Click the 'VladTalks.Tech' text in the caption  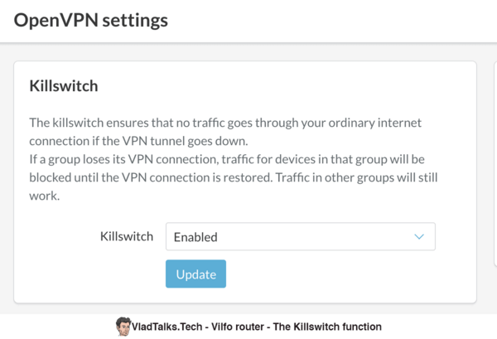click(x=166, y=327)
